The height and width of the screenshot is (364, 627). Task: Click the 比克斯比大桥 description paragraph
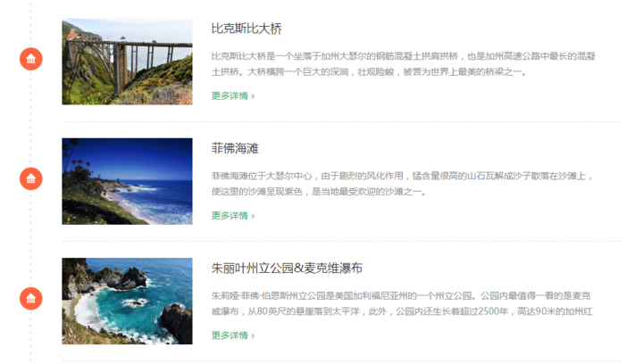[x=403, y=64]
